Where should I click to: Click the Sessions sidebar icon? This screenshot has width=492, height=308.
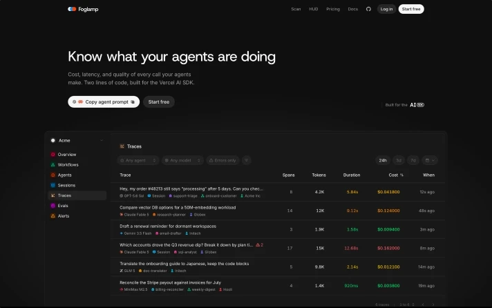click(x=53, y=185)
